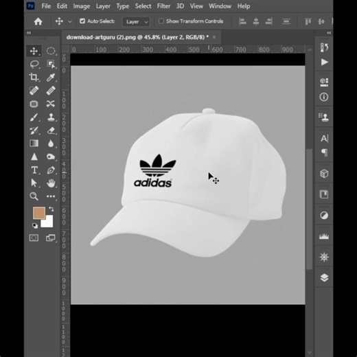Screen dimensions: 357x357
Task: Close the download-artguru (2).png tab
Action: [x=214, y=37]
